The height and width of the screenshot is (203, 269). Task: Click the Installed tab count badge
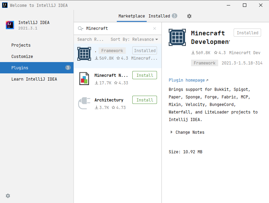click(x=175, y=16)
